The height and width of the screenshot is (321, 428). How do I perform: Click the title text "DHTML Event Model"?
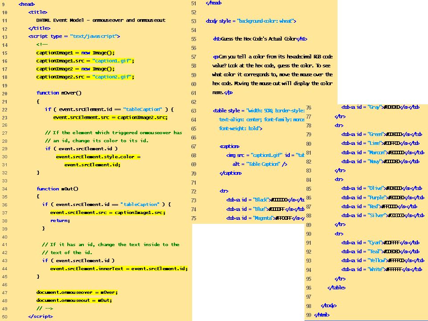pyautogui.click(x=60, y=20)
